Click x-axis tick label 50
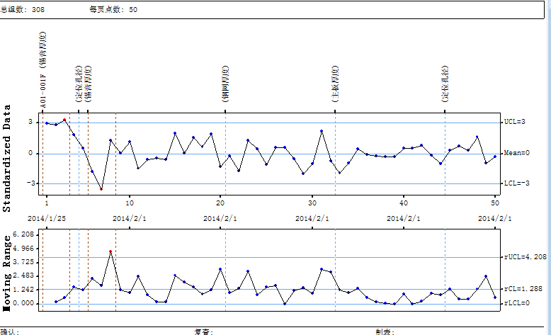551x335 pixels. [x=495, y=203]
